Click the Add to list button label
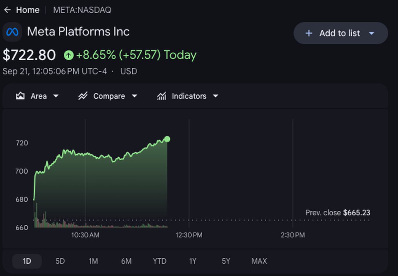 tap(340, 33)
